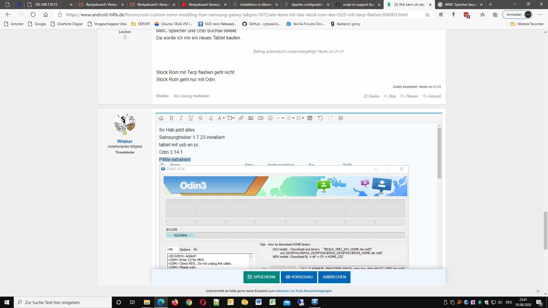Switch to Restyaboard Stereopoly YouTube tab

205,5
